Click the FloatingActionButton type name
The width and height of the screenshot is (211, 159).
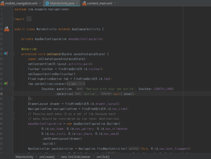tap(45, 79)
